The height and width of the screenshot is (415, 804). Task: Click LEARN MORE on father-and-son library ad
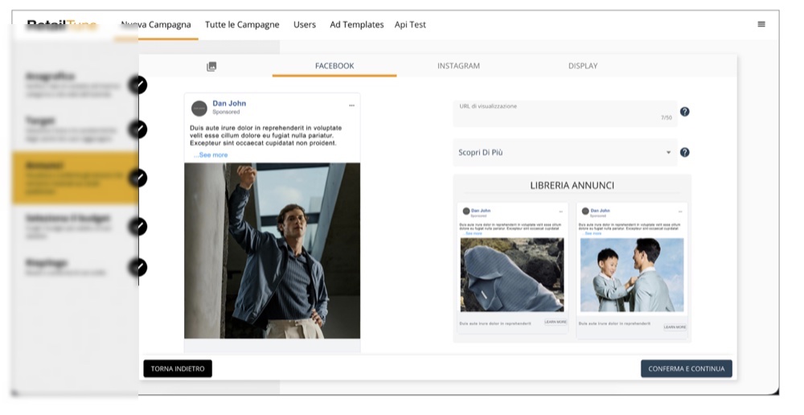675,327
